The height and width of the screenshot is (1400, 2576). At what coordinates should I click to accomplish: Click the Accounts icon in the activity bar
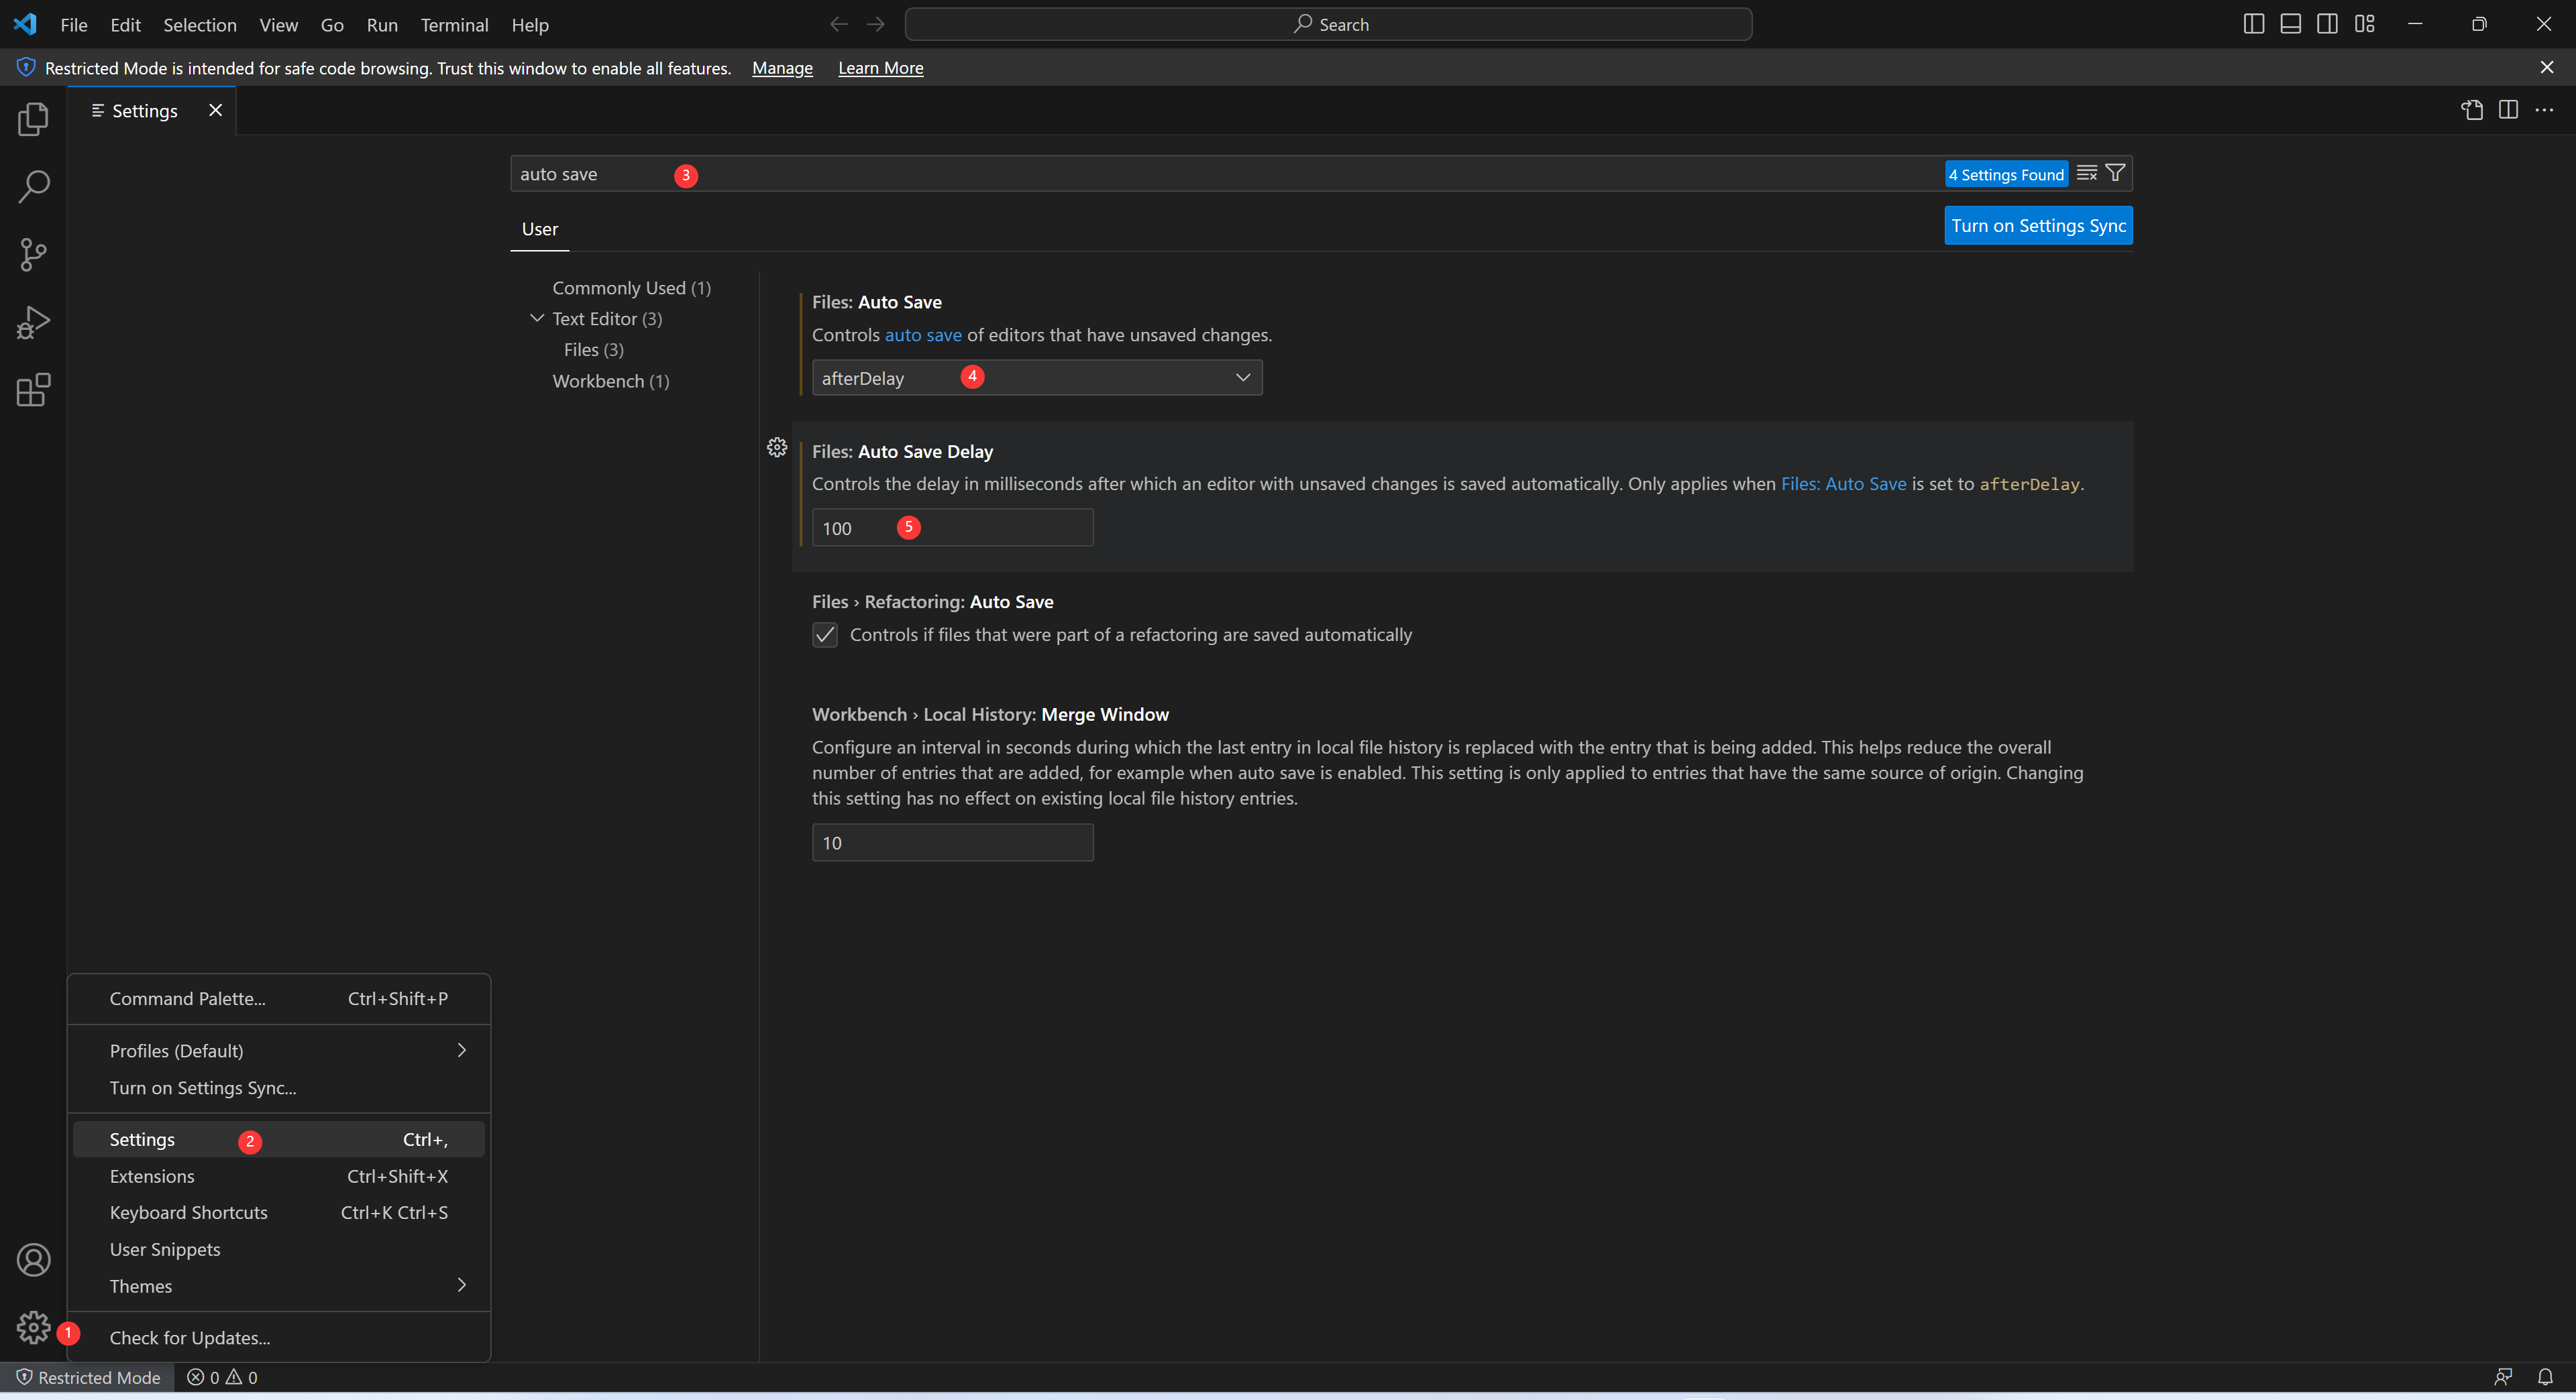pyautogui.click(x=33, y=1260)
